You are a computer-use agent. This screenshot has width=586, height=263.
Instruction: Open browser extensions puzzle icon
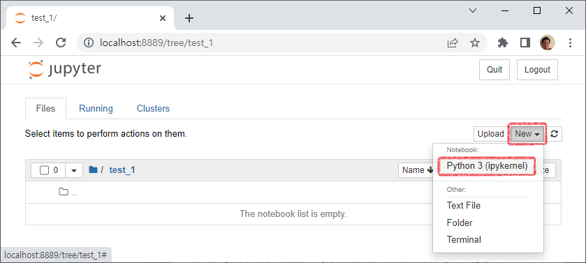503,43
